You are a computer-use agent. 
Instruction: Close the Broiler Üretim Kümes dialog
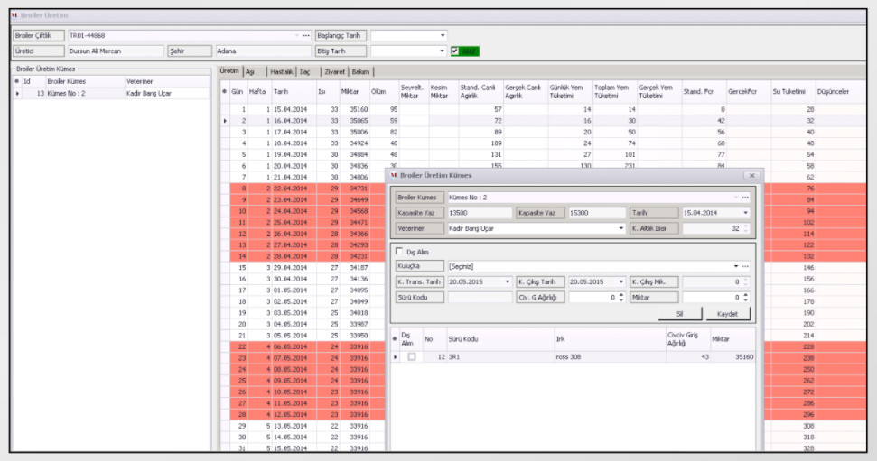click(x=751, y=175)
